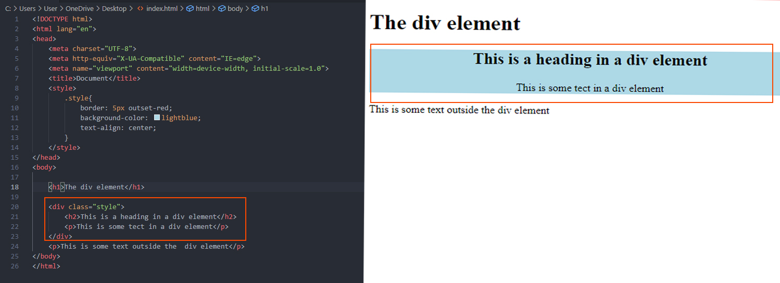Click the cube symbol icon before html breadcrumb

point(190,9)
